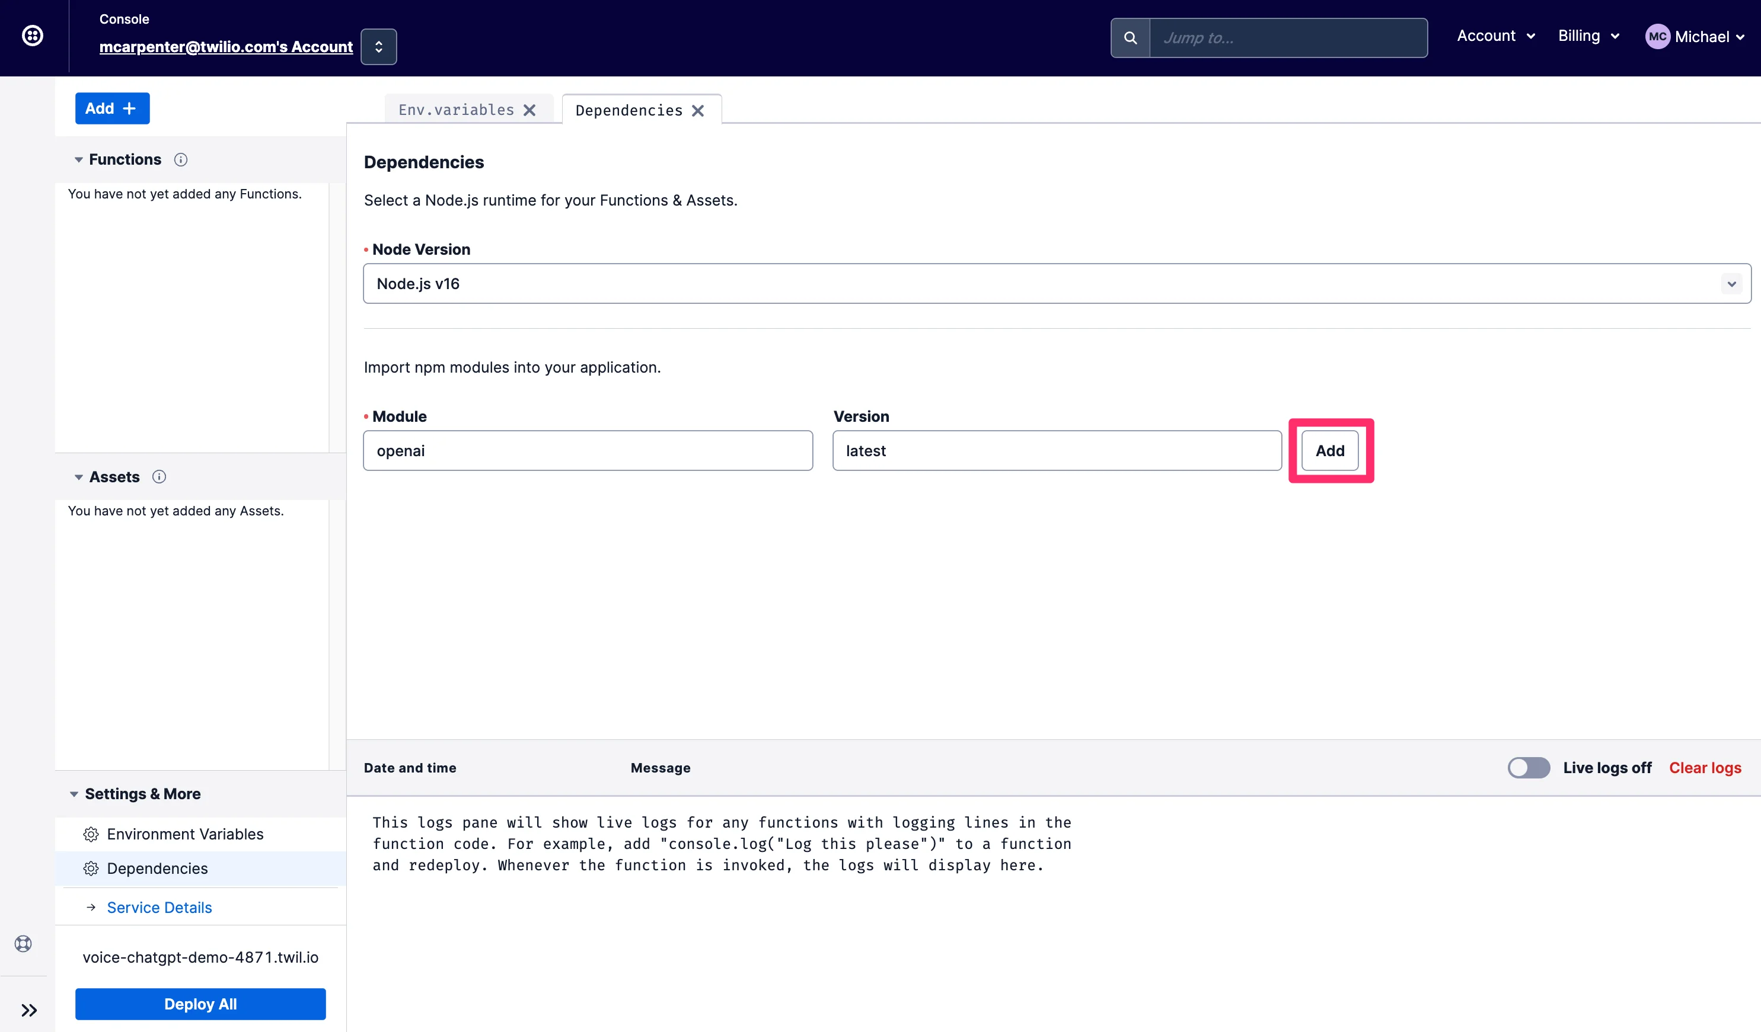Image resolution: width=1761 pixels, height=1032 pixels.
Task: Click the Dependencies gear icon
Action: click(x=91, y=868)
